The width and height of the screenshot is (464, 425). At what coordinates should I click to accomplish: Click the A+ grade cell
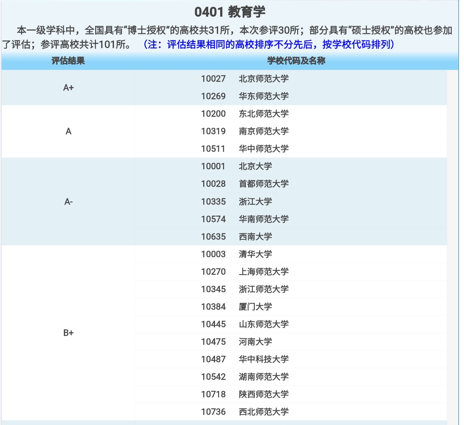(68, 88)
